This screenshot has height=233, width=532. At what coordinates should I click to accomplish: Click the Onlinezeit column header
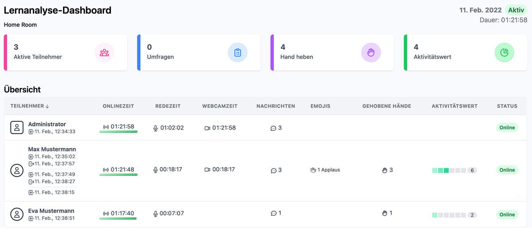[118, 106]
